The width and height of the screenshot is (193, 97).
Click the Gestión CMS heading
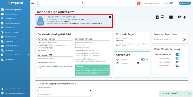tap(123, 55)
